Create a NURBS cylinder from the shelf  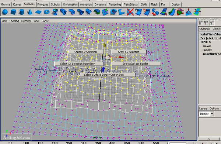[x=21, y=12]
